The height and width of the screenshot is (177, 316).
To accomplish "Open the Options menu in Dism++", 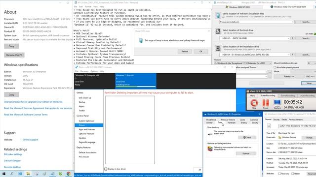I will tap(94, 71).
